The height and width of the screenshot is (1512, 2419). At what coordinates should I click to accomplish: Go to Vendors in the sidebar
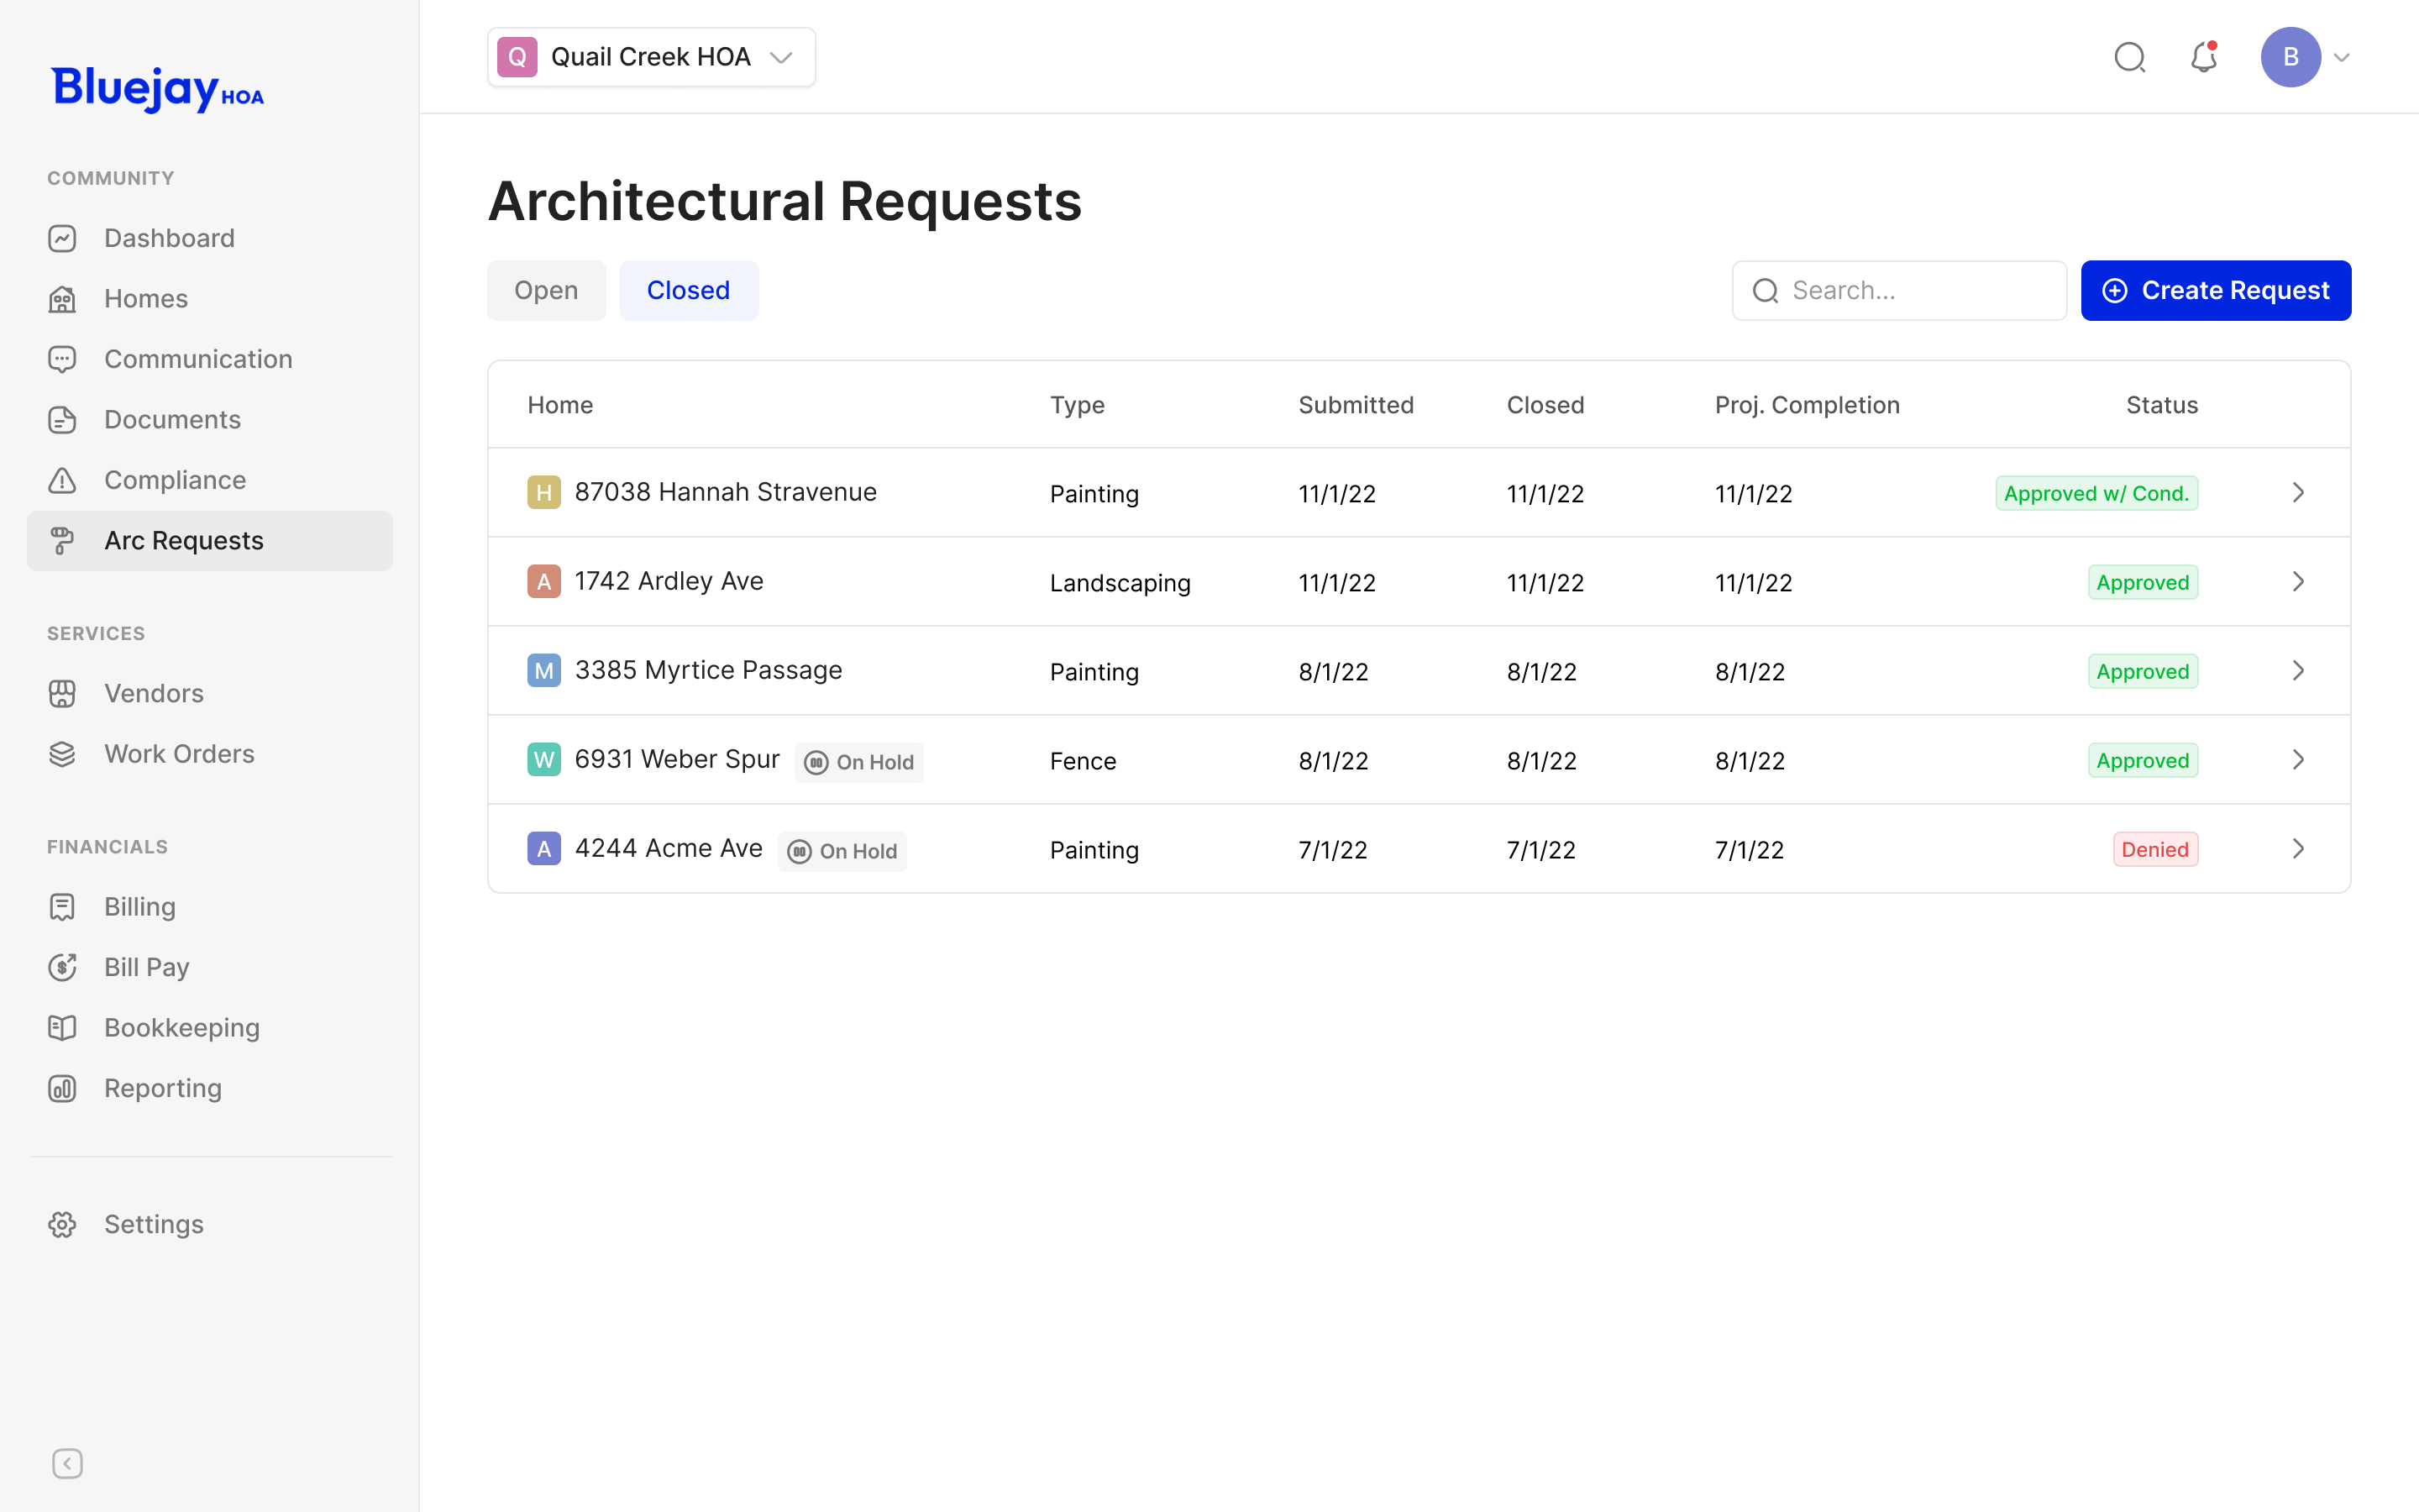click(210, 693)
